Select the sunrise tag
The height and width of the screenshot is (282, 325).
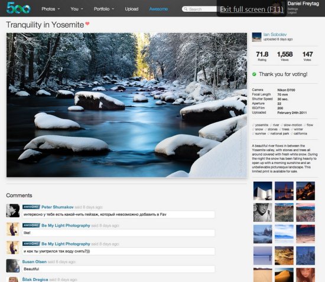(x=261, y=133)
